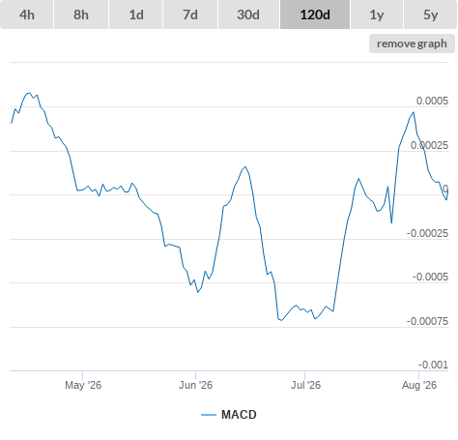
Task: Click the MACD line peak near August
Action: coord(414,112)
